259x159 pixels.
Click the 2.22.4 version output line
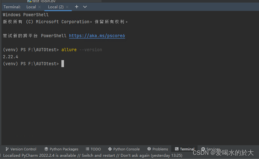point(10,57)
